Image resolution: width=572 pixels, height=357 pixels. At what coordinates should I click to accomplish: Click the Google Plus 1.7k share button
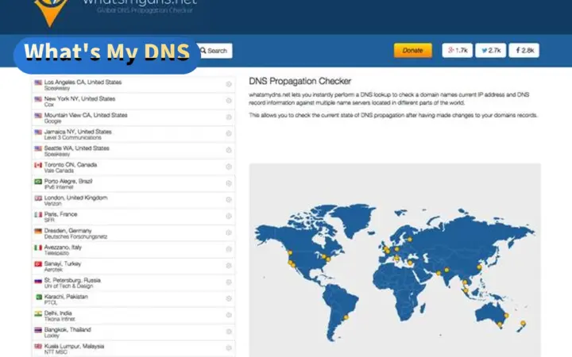458,50
